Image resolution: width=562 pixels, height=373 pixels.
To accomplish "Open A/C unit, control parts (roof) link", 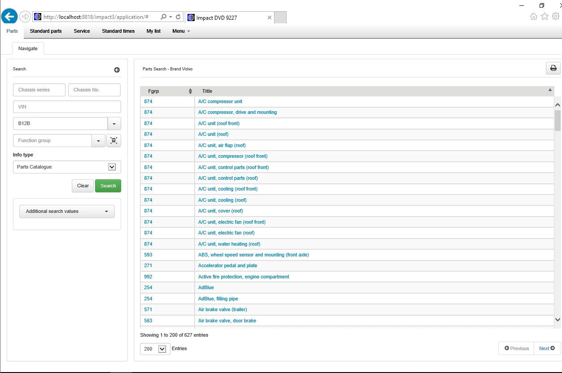I will (x=228, y=178).
